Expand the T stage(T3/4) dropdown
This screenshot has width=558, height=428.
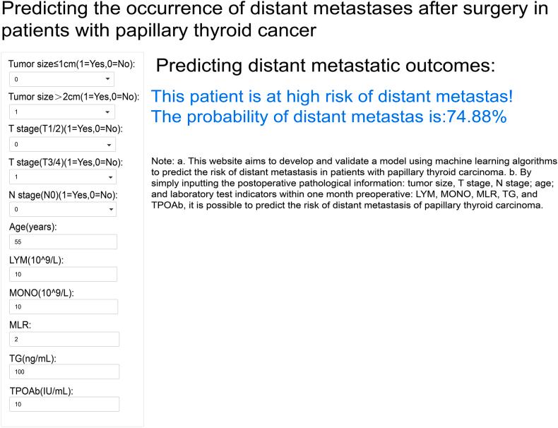click(x=60, y=177)
